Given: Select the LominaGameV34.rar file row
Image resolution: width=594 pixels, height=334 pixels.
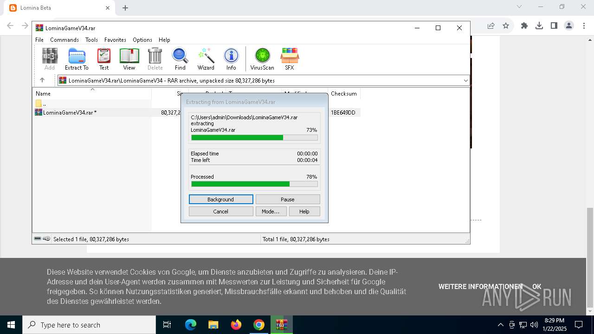Looking at the screenshot, I should pos(196,112).
